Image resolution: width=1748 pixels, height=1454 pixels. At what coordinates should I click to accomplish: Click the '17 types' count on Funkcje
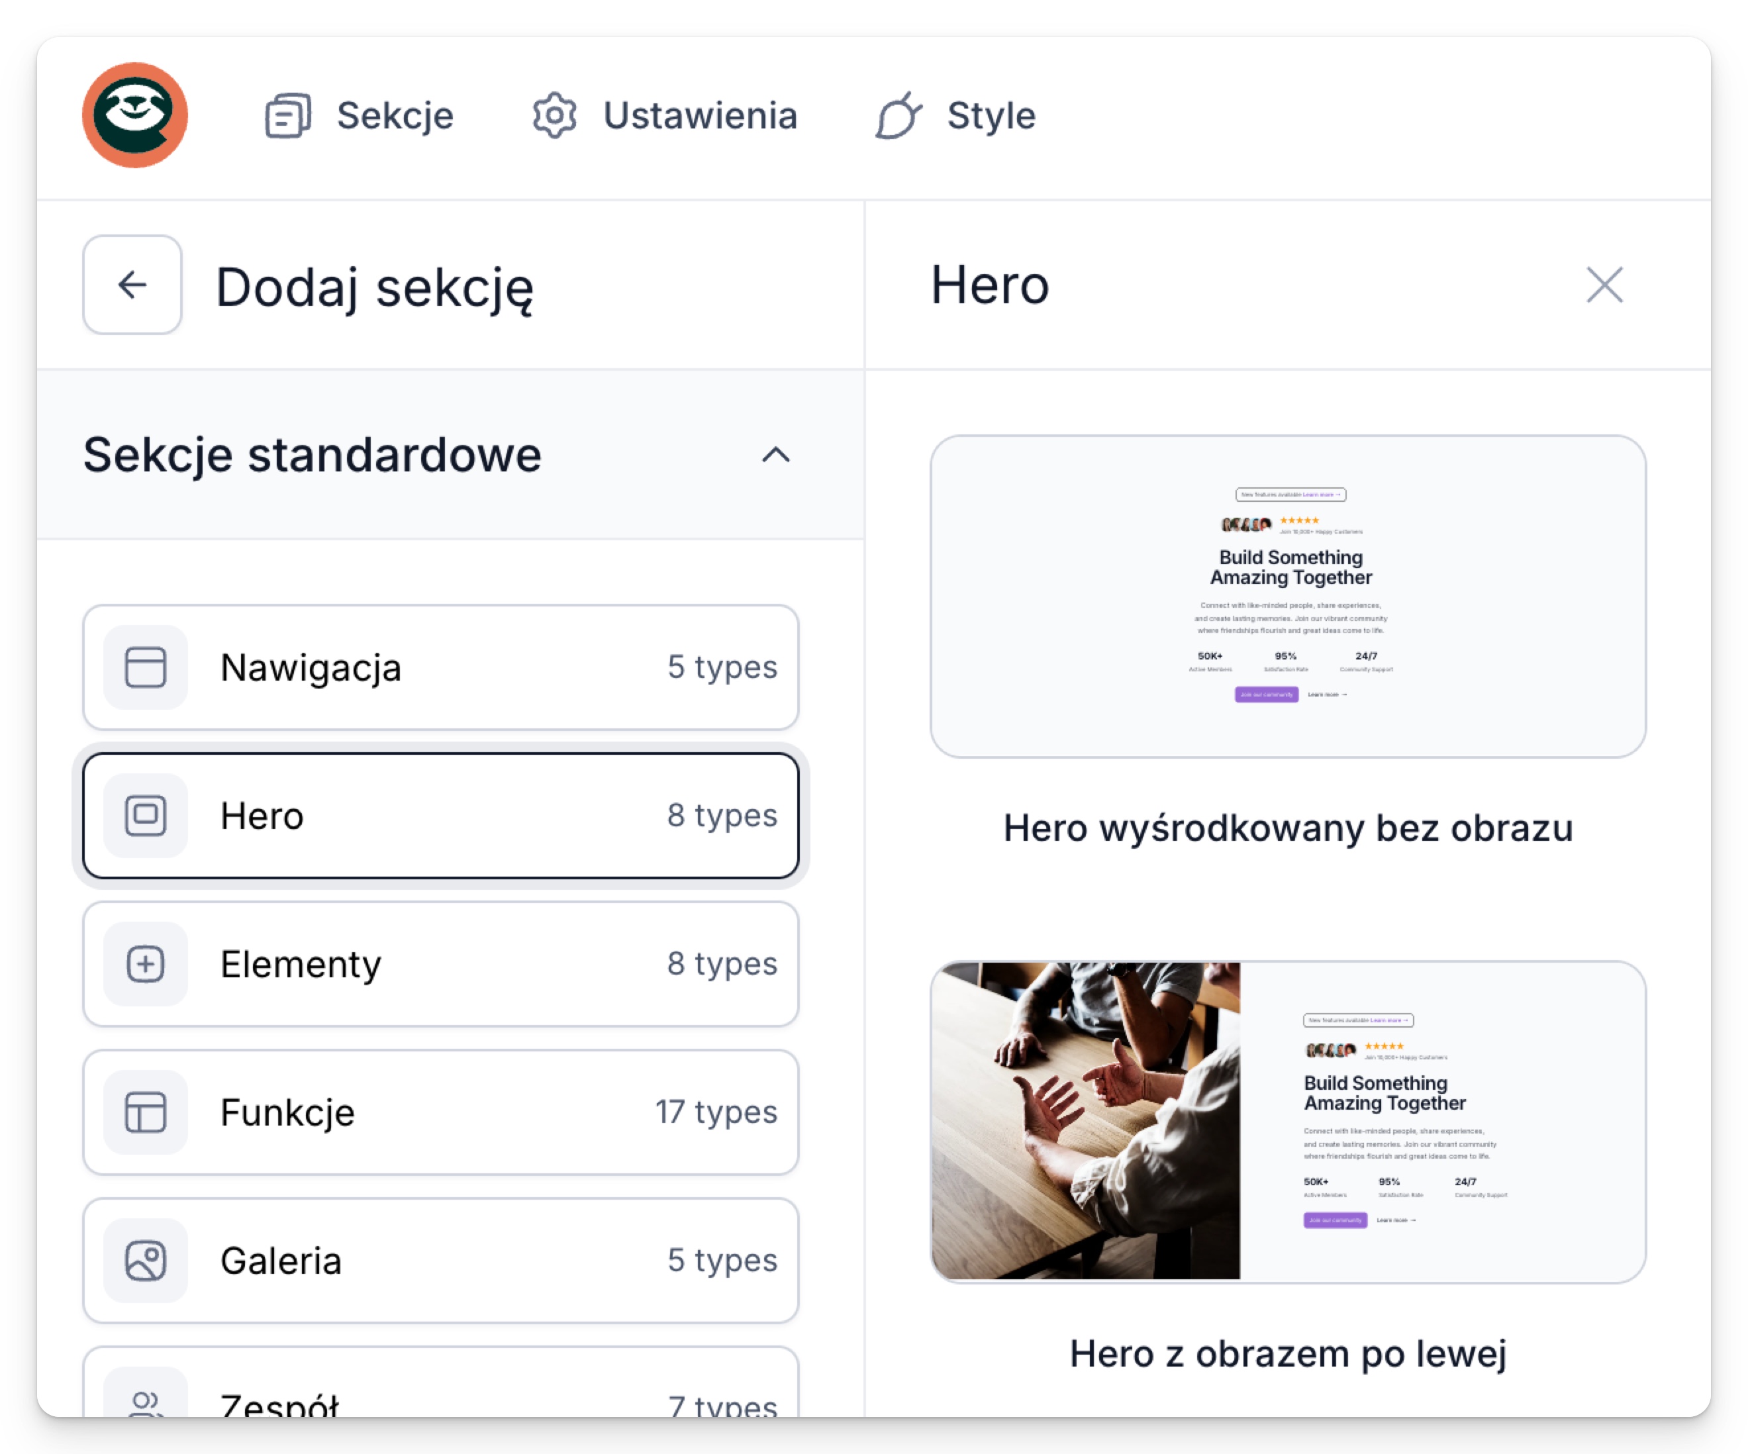tap(716, 1112)
